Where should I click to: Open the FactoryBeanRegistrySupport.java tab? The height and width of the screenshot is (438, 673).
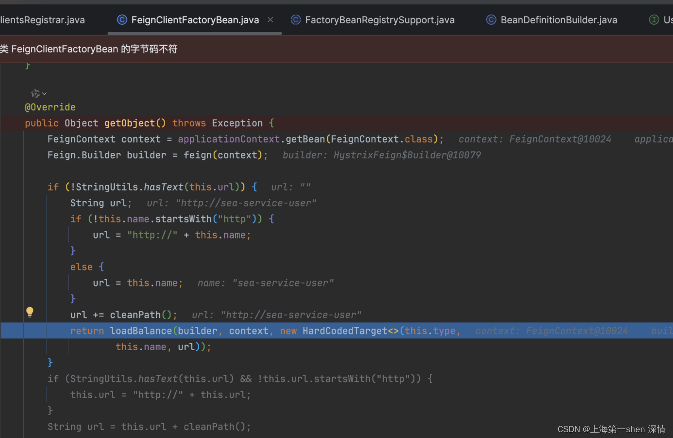pyautogui.click(x=380, y=20)
